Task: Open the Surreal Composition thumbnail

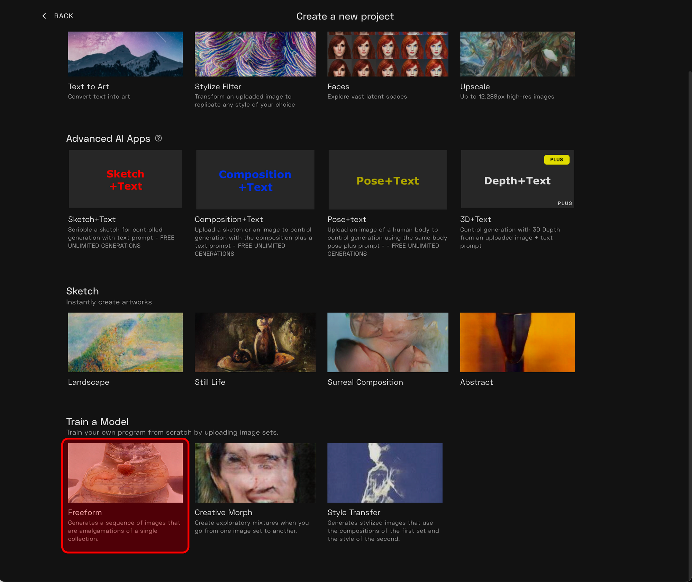Action: point(388,342)
